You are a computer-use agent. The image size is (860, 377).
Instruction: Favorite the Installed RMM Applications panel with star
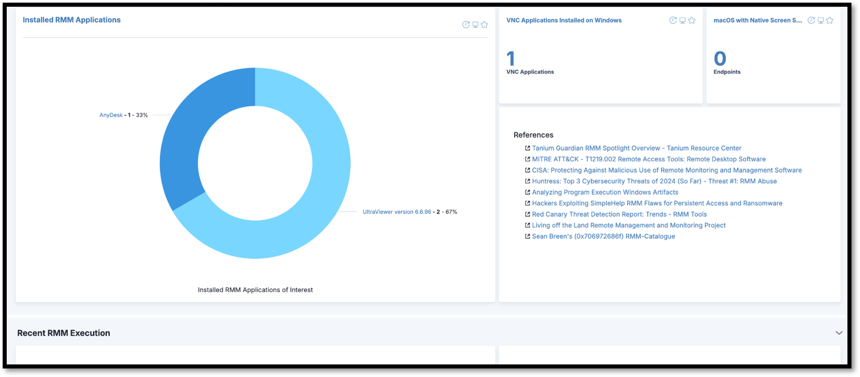[484, 25]
